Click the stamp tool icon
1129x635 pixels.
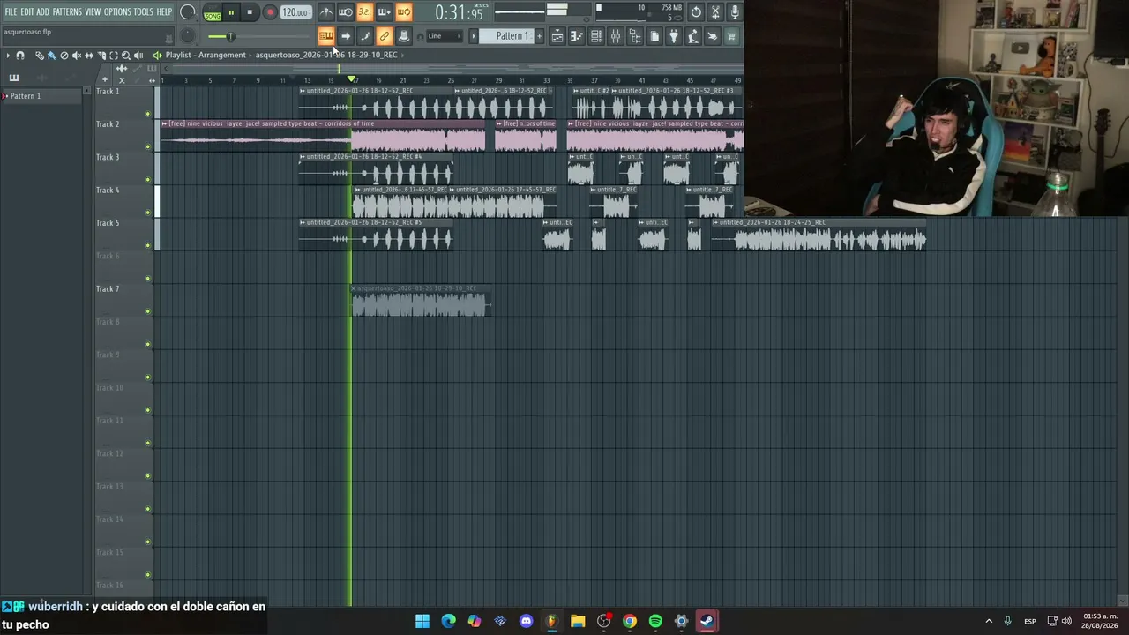[x=404, y=36]
